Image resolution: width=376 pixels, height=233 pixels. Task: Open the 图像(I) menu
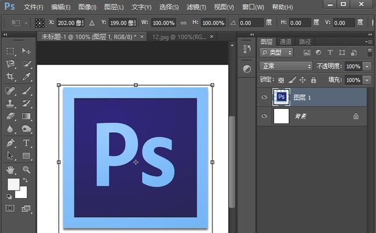tap(87, 7)
